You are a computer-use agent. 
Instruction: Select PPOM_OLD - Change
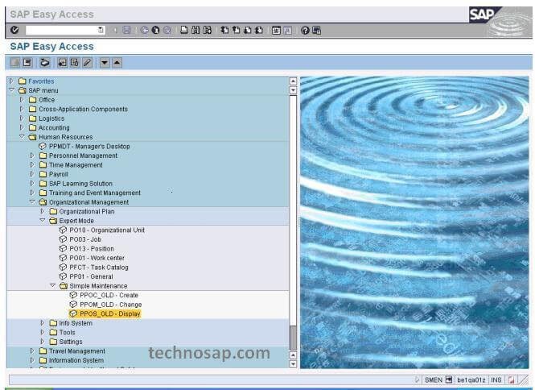[110, 305]
